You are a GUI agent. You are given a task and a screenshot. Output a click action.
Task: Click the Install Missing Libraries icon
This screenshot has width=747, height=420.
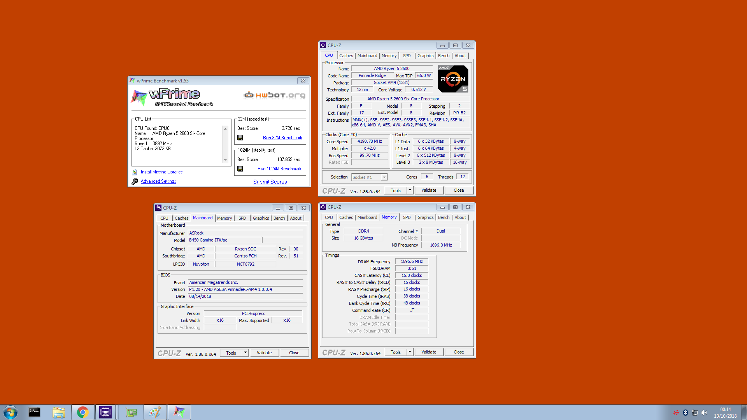pos(135,172)
